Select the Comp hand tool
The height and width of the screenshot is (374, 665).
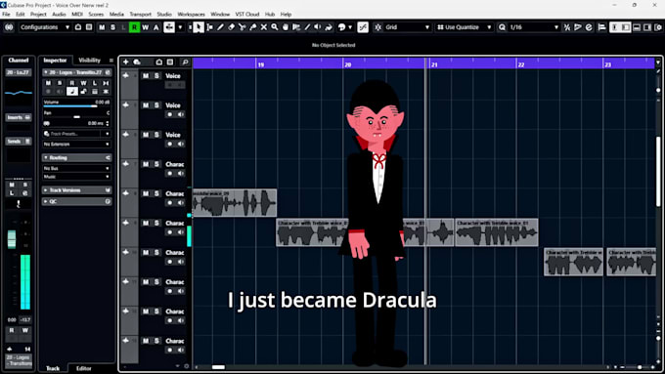point(286,27)
